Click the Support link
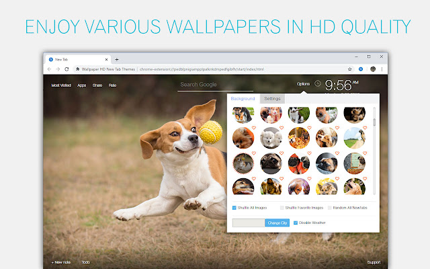430x269 pixels. tap(374, 262)
